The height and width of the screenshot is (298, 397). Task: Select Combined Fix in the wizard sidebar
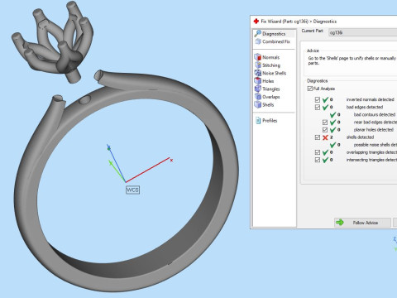click(276, 41)
